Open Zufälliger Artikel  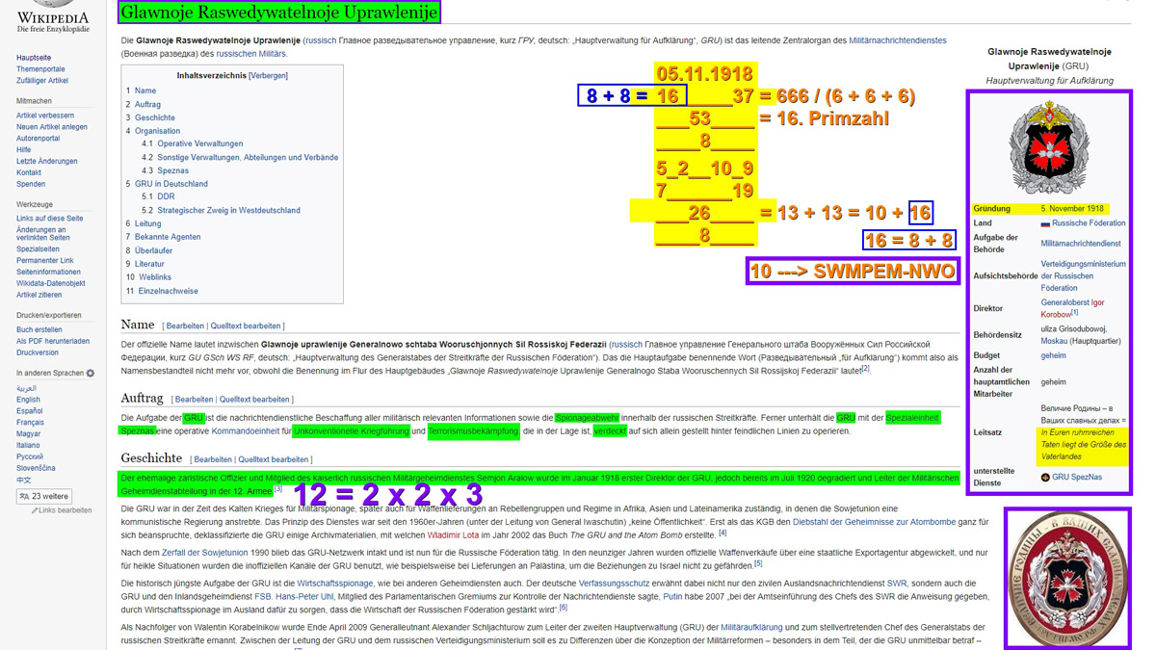coord(42,81)
